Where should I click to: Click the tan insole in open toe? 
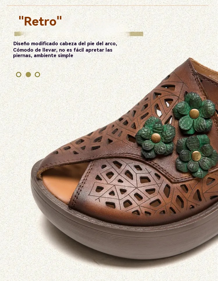(61, 183)
